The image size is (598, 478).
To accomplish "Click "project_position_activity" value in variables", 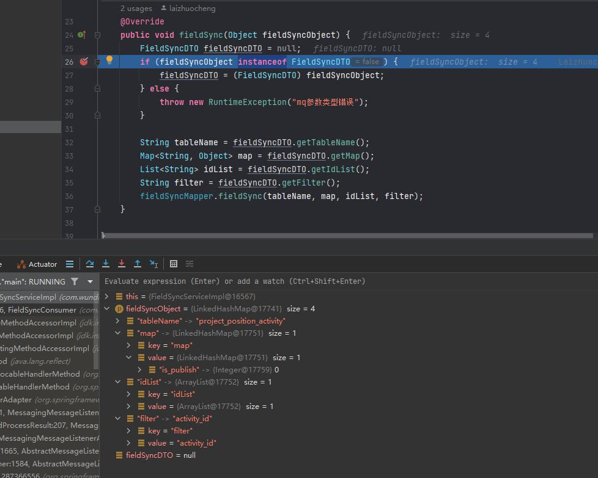I will click(x=241, y=321).
